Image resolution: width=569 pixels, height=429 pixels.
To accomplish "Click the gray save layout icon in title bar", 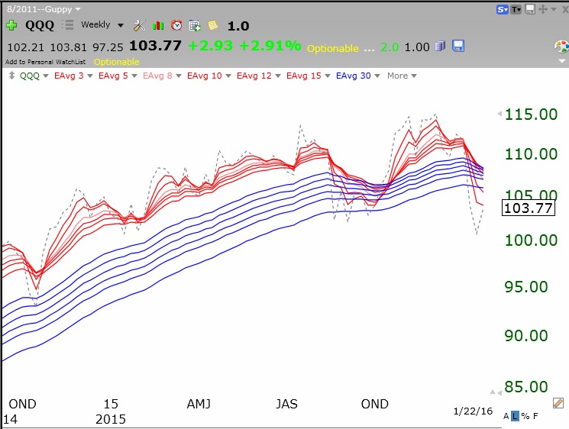I will click(530, 9).
